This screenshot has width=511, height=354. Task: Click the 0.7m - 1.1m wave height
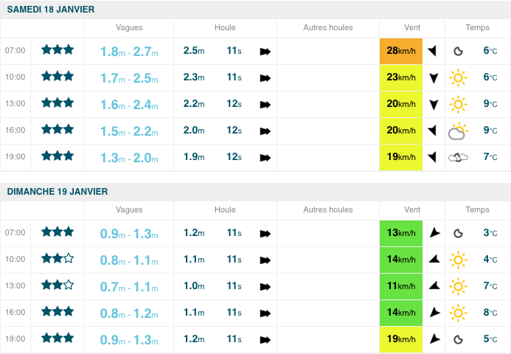(130, 286)
